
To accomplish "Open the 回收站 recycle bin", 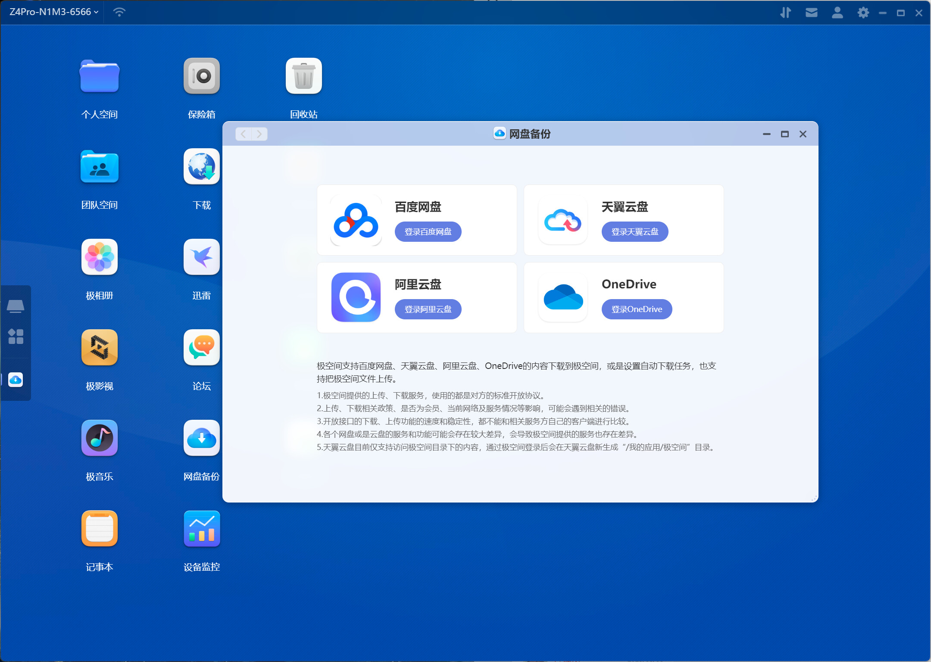I will point(303,76).
